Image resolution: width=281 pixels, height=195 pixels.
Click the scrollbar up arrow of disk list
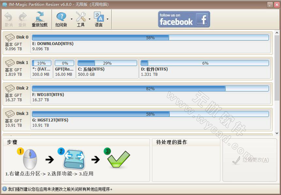pos(277,33)
